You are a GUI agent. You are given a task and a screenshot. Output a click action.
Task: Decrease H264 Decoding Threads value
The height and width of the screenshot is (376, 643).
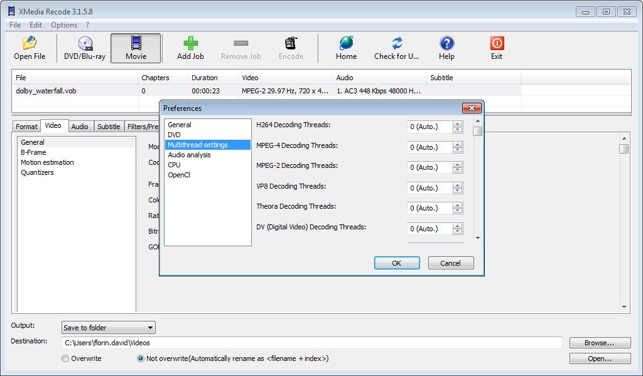click(x=457, y=130)
